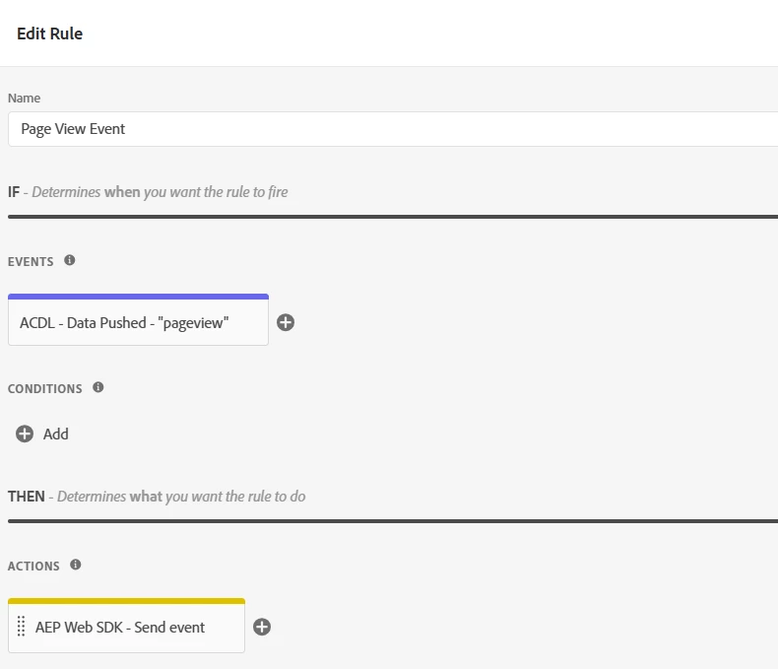Click the plus icon to add a condition
Viewport: 778px width, 669px height.
[25, 434]
